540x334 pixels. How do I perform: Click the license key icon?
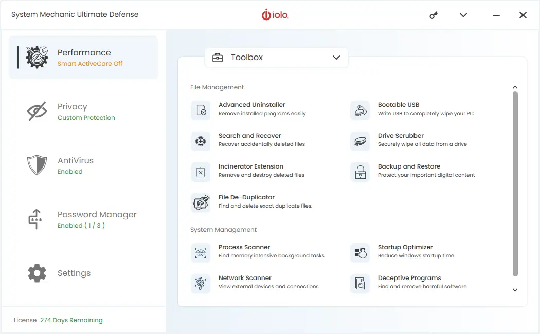point(433,15)
